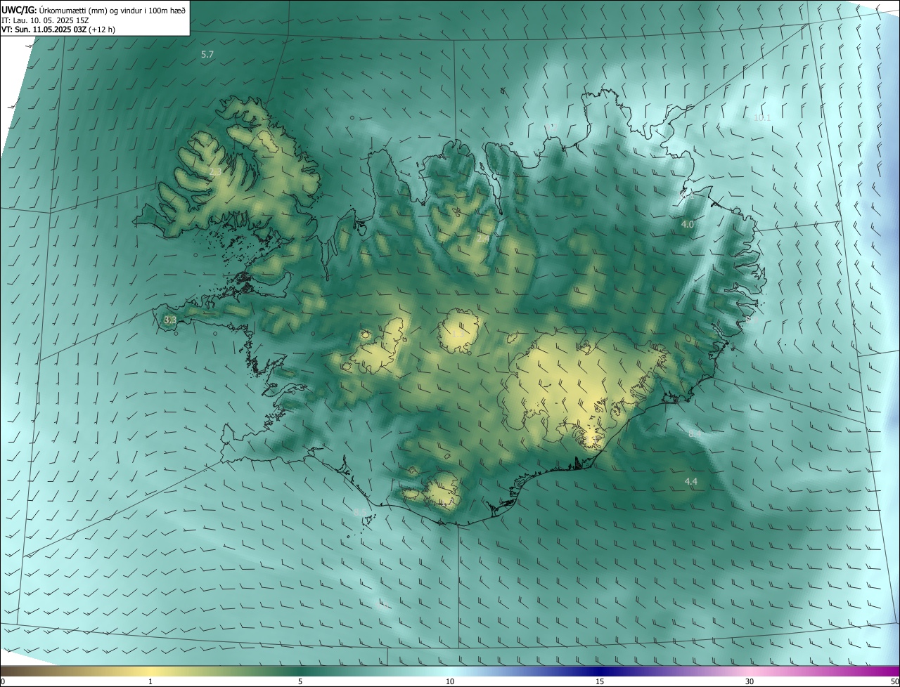Screen dimensions: 900x687
Task: Click the colour scale tick label 0
Action: point(3,681)
